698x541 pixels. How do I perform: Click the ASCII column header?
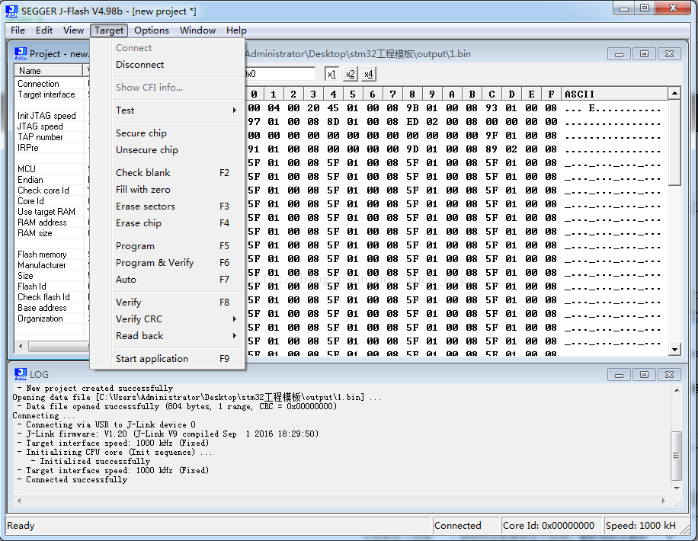click(x=614, y=94)
